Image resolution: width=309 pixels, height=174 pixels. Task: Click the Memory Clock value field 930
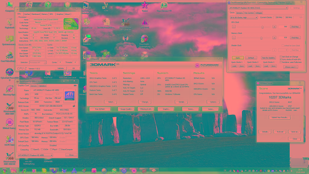(x=283, y=37)
